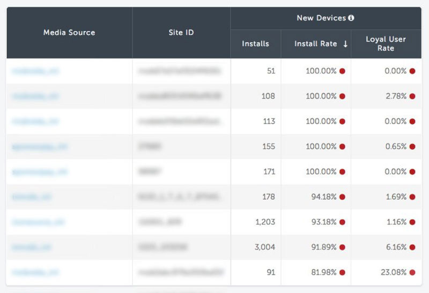This screenshot has width=429, height=293.
Task: Select the 2.78% loyal user rate value
Action: pos(396,96)
